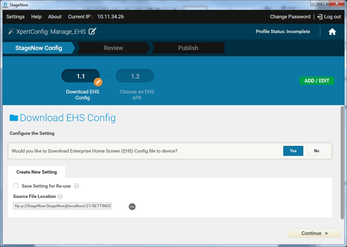This screenshot has width=347, height=247.
Task: Edit profile name with pencil icon
Action: (92, 31)
